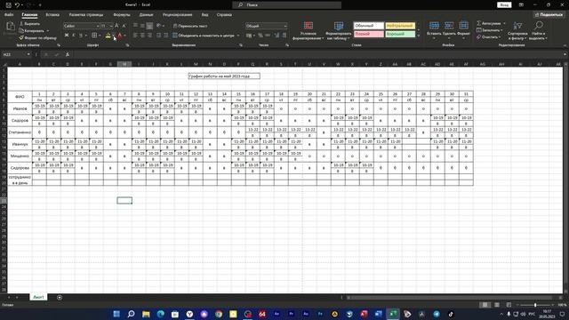Apply italic formatting (К)
569x320 pixels.
74,36
